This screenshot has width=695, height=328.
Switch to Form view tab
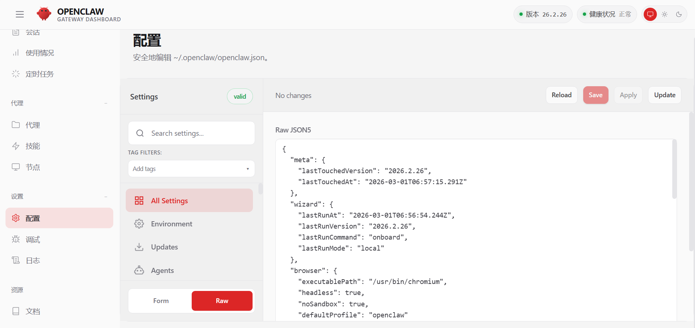coord(161,301)
